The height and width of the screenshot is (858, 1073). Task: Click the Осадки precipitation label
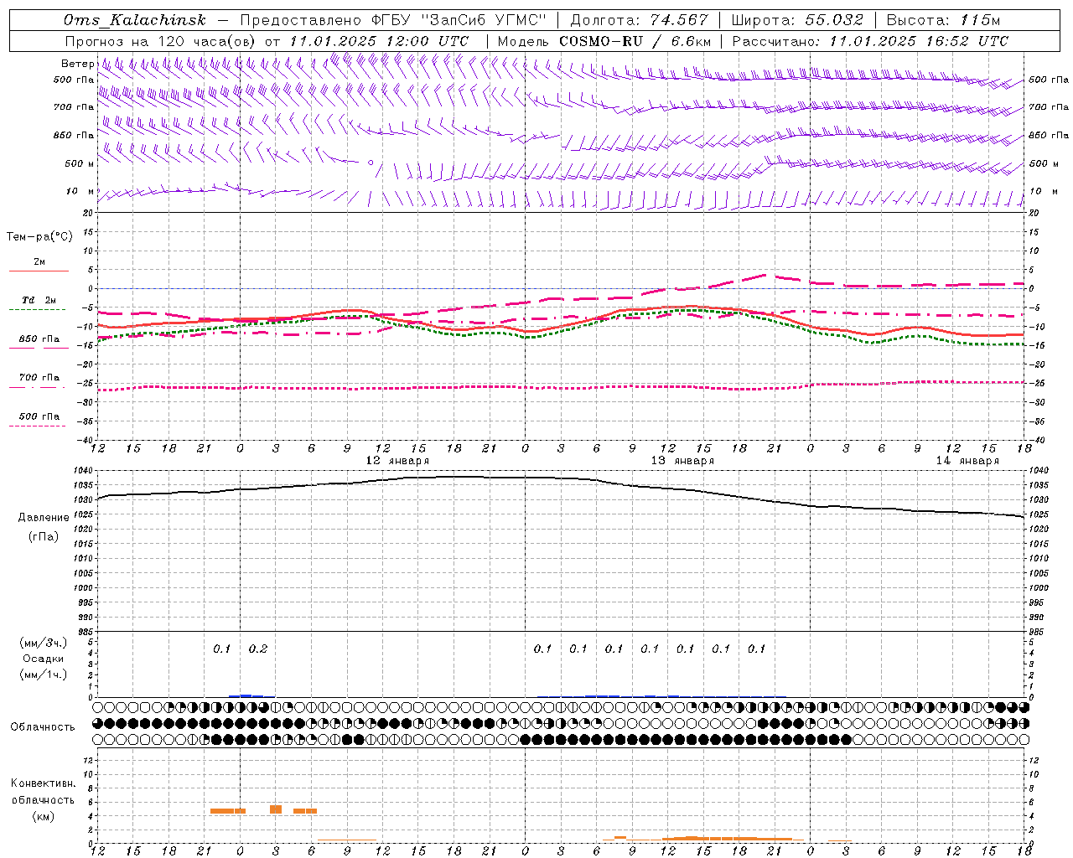coord(44,659)
